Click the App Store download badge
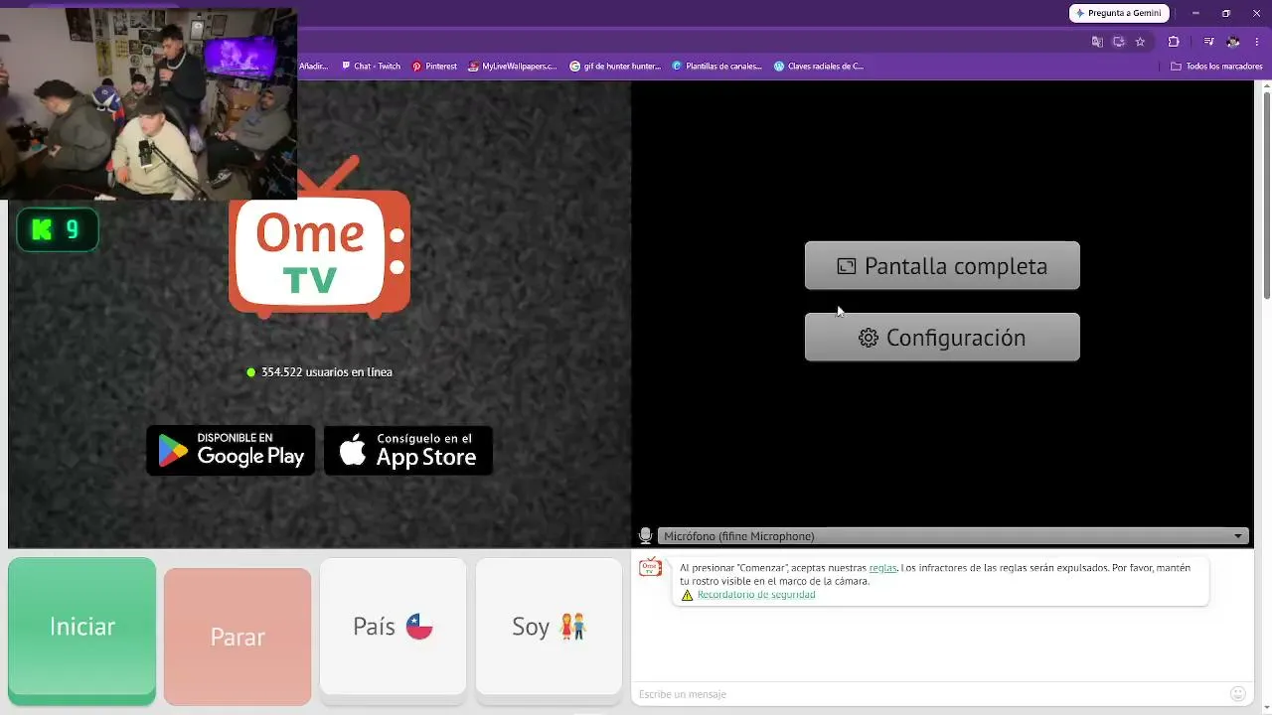Image resolution: width=1272 pixels, height=715 pixels. coord(408,451)
